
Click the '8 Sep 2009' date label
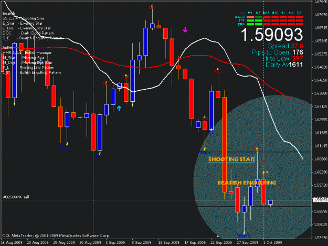141,242
